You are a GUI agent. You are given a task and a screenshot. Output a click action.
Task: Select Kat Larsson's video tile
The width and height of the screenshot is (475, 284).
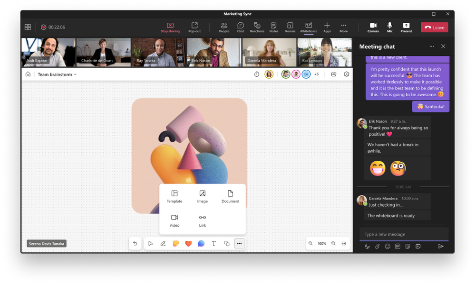pos(324,52)
